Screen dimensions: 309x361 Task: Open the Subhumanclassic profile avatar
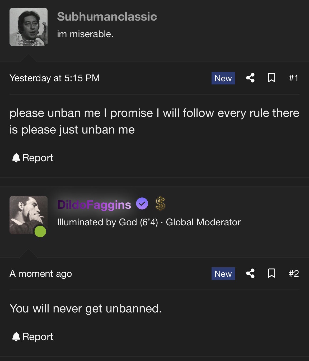coord(29,27)
